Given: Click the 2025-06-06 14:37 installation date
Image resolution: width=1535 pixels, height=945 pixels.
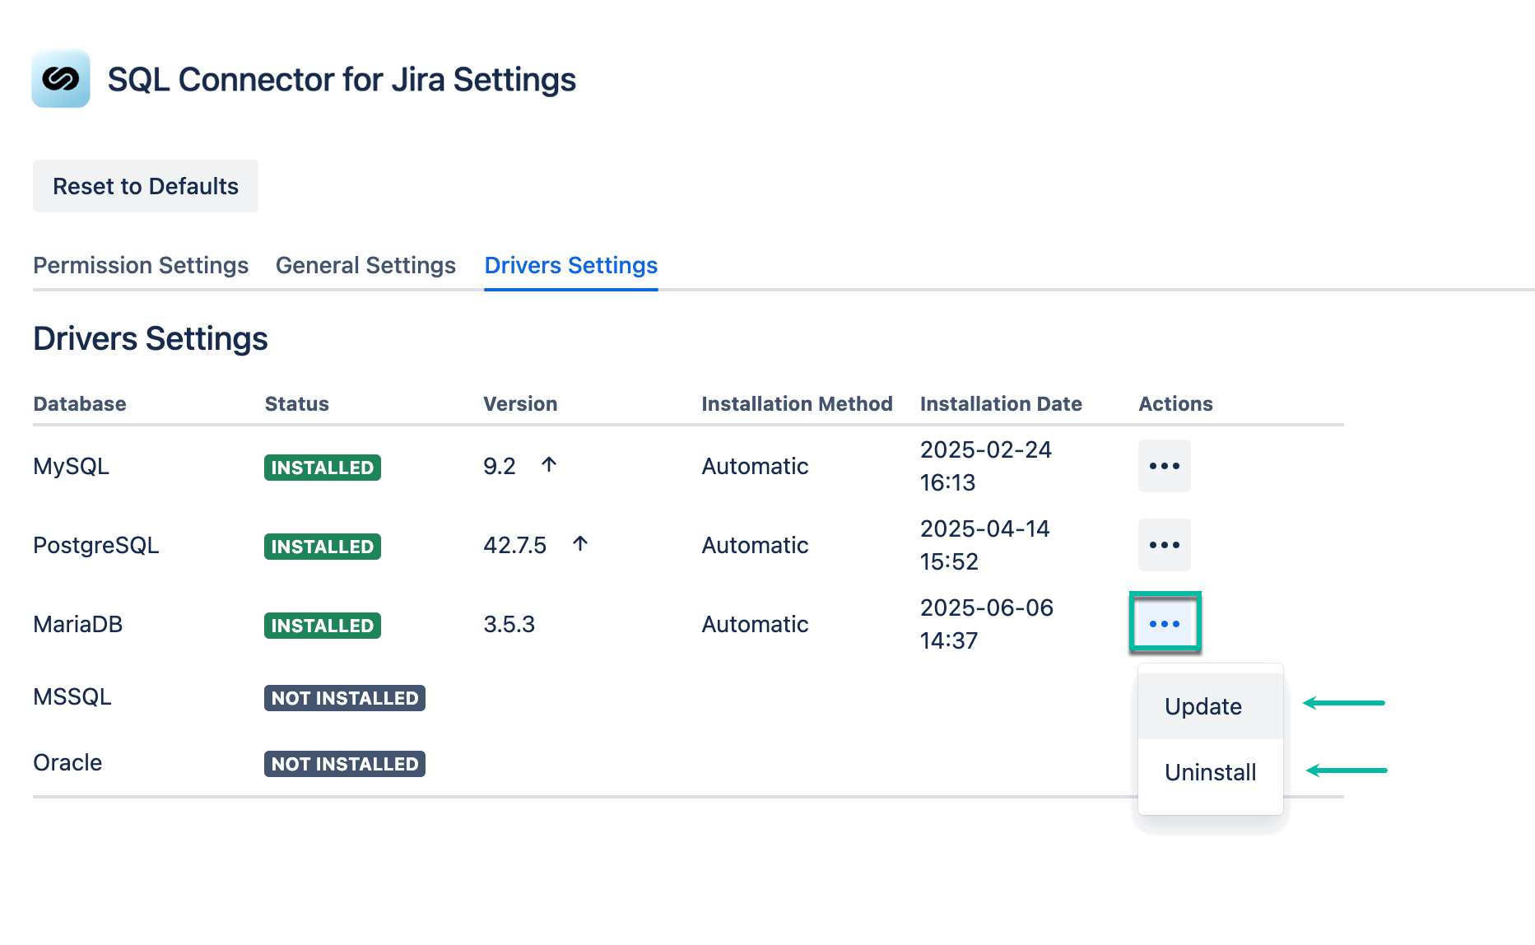Looking at the screenshot, I should click(987, 624).
